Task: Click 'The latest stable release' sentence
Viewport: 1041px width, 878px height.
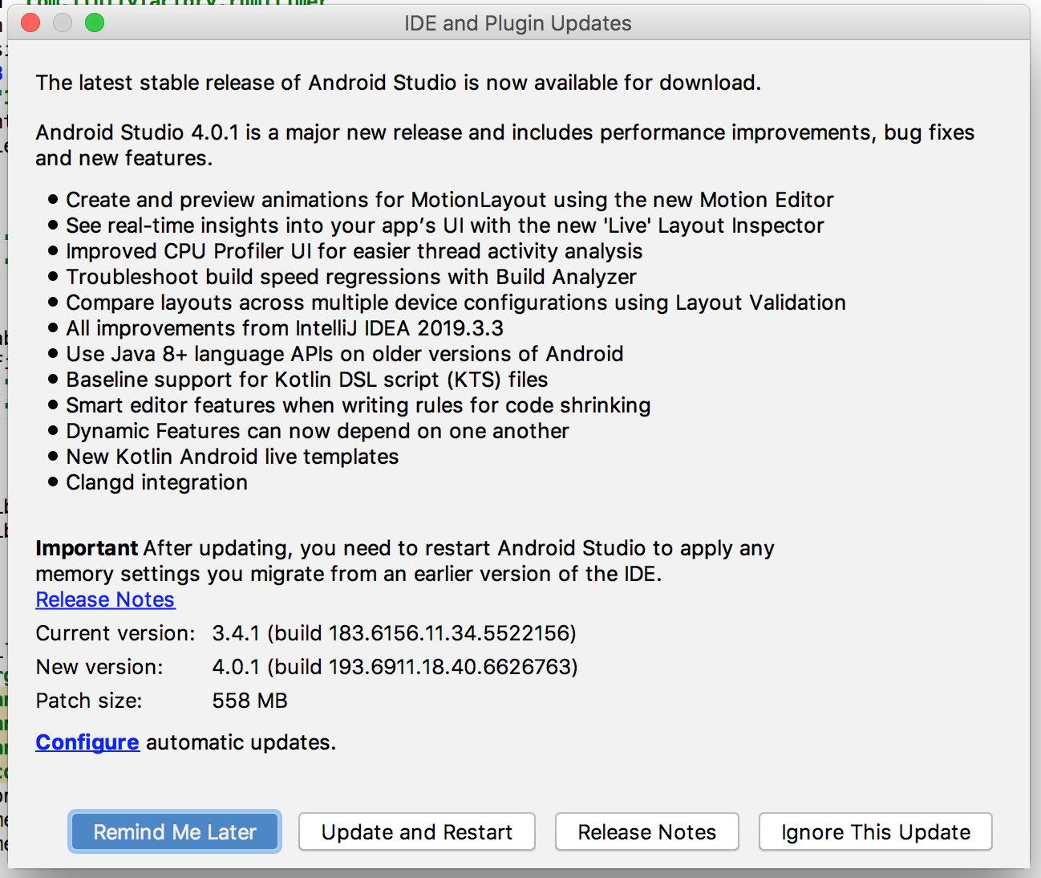Action: [x=399, y=83]
